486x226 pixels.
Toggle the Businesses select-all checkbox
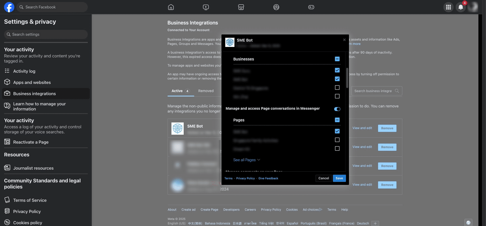pos(337,59)
